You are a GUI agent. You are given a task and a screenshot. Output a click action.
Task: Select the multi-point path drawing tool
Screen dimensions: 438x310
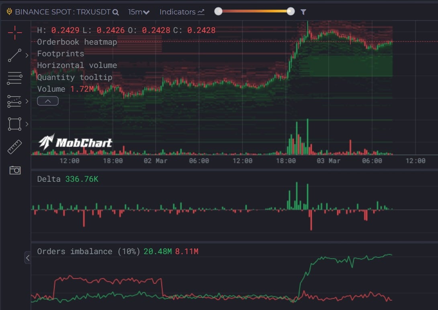(14, 101)
